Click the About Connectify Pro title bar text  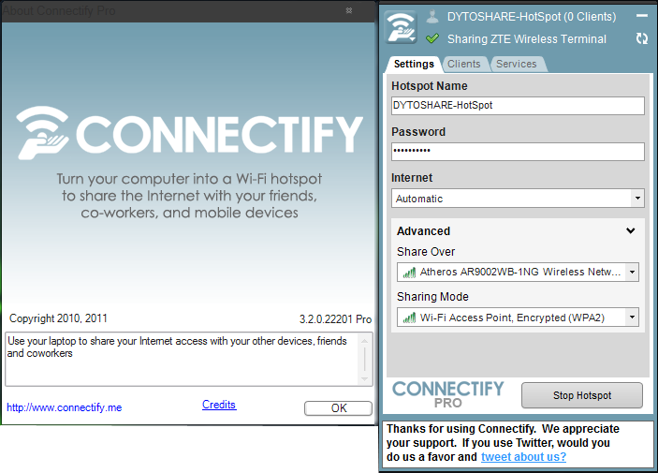pyautogui.click(x=59, y=11)
